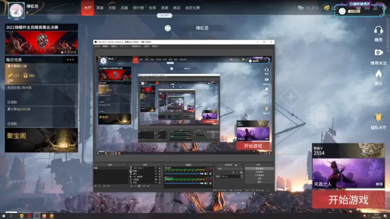Click 退出 exit in OBS controls
The height and width of the screenshot is (219, 390).
259,182
